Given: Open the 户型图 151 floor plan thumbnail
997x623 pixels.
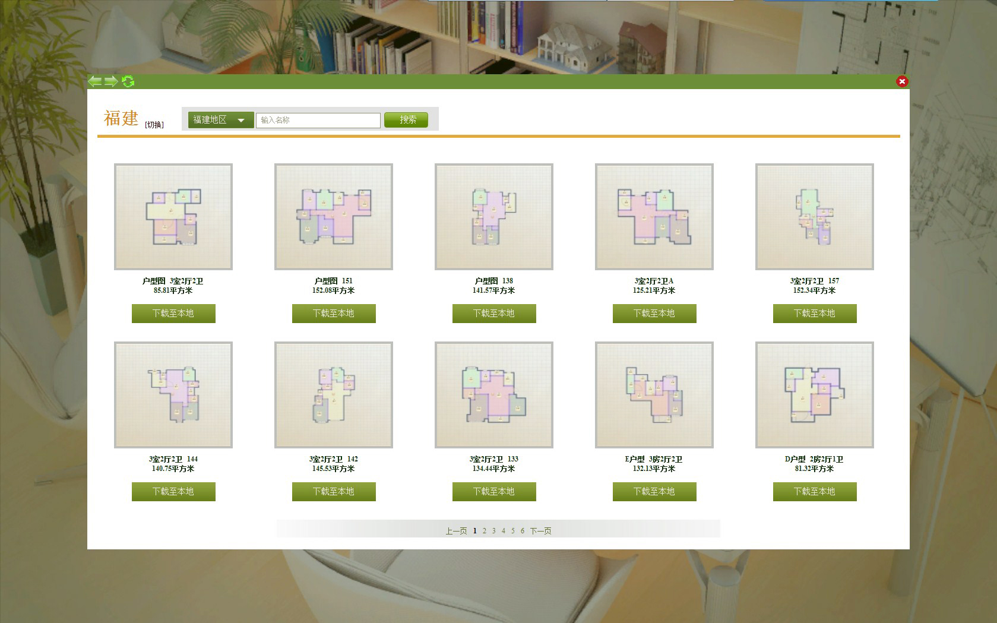Looking at the screenshot, I should click(334, 217).
